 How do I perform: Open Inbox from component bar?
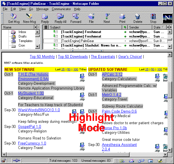pos(131,161)
